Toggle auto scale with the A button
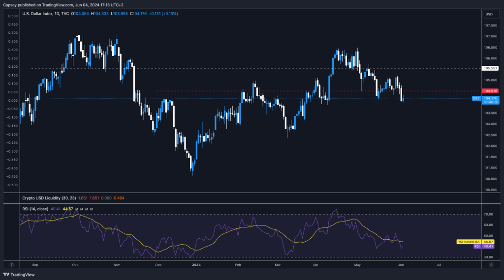This screenshot has width=504, height=280. pos(491,264)
